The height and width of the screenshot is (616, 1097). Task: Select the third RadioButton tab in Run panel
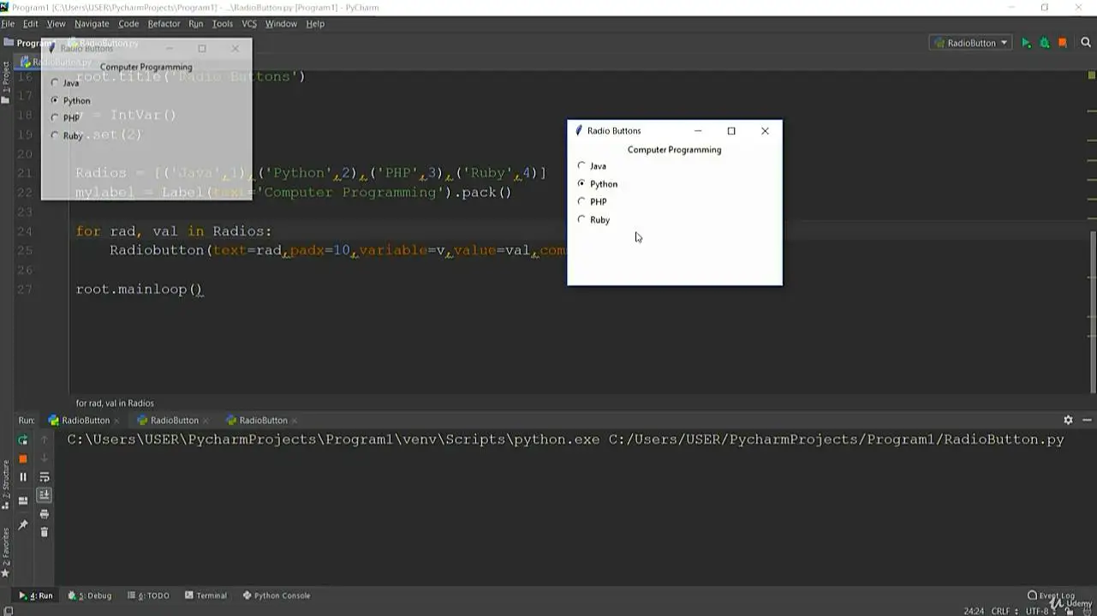[x=263, y=421]
